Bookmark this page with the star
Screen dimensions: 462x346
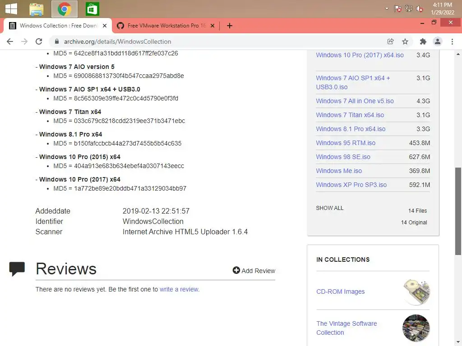pyautogui.click(x=405, y=41)
